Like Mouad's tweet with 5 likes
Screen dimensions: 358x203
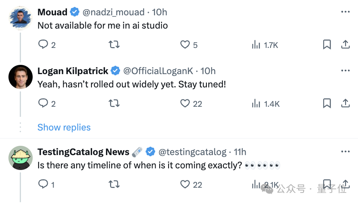point(185,44)
